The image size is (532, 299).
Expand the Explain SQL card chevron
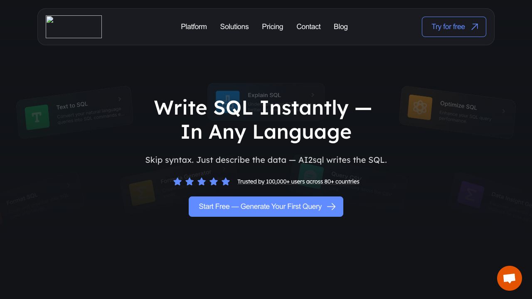(x=313, y=95)
